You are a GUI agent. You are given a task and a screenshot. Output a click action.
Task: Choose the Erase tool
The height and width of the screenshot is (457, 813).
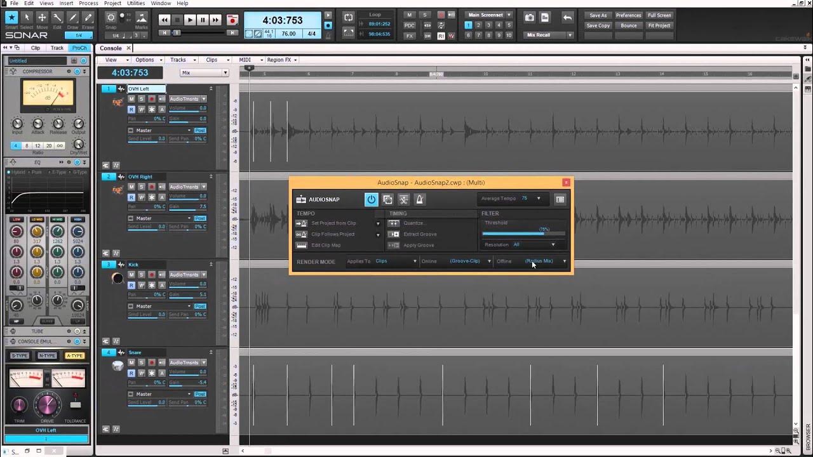pyautogui.click(x=88, y=17)
